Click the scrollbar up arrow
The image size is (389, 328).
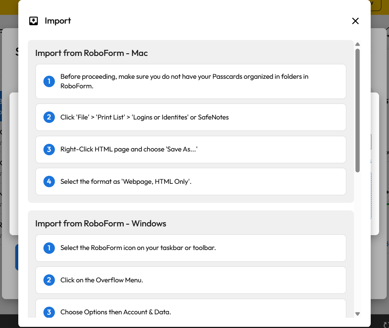coord(358,44)
